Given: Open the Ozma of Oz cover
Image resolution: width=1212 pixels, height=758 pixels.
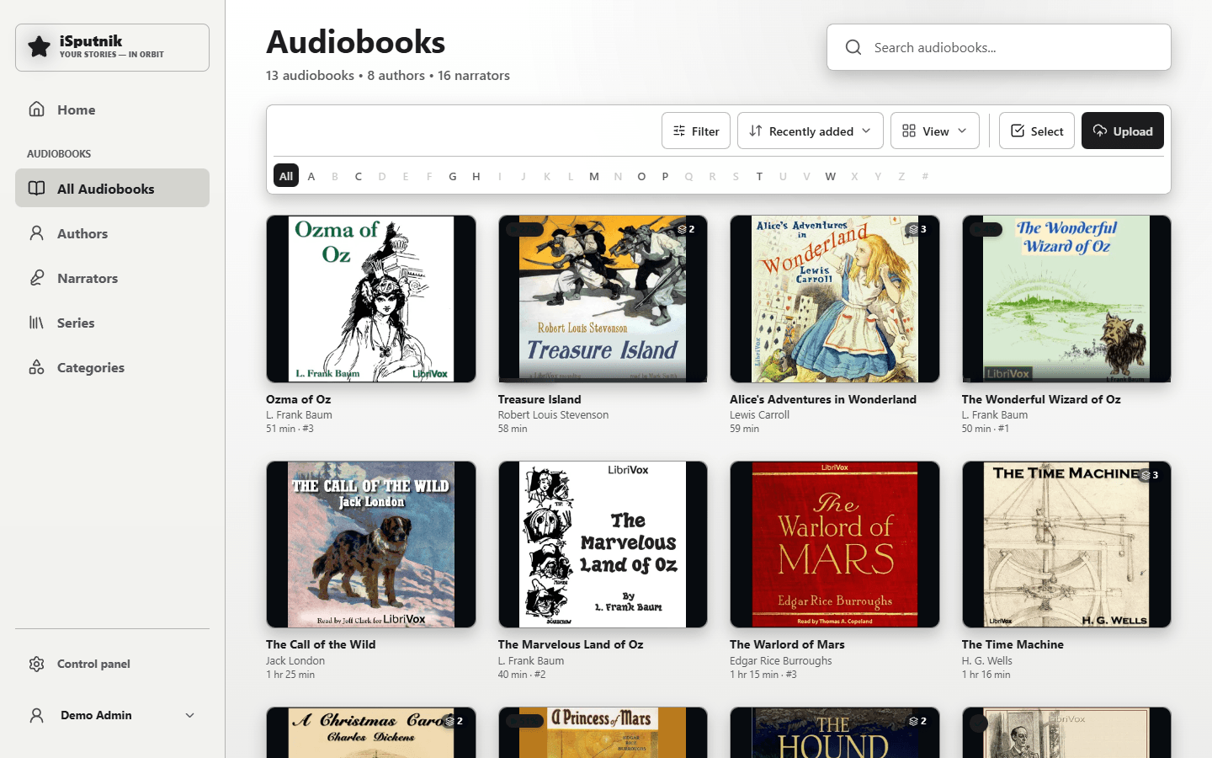Looking at the screenshot, I should tap(371, 299).
